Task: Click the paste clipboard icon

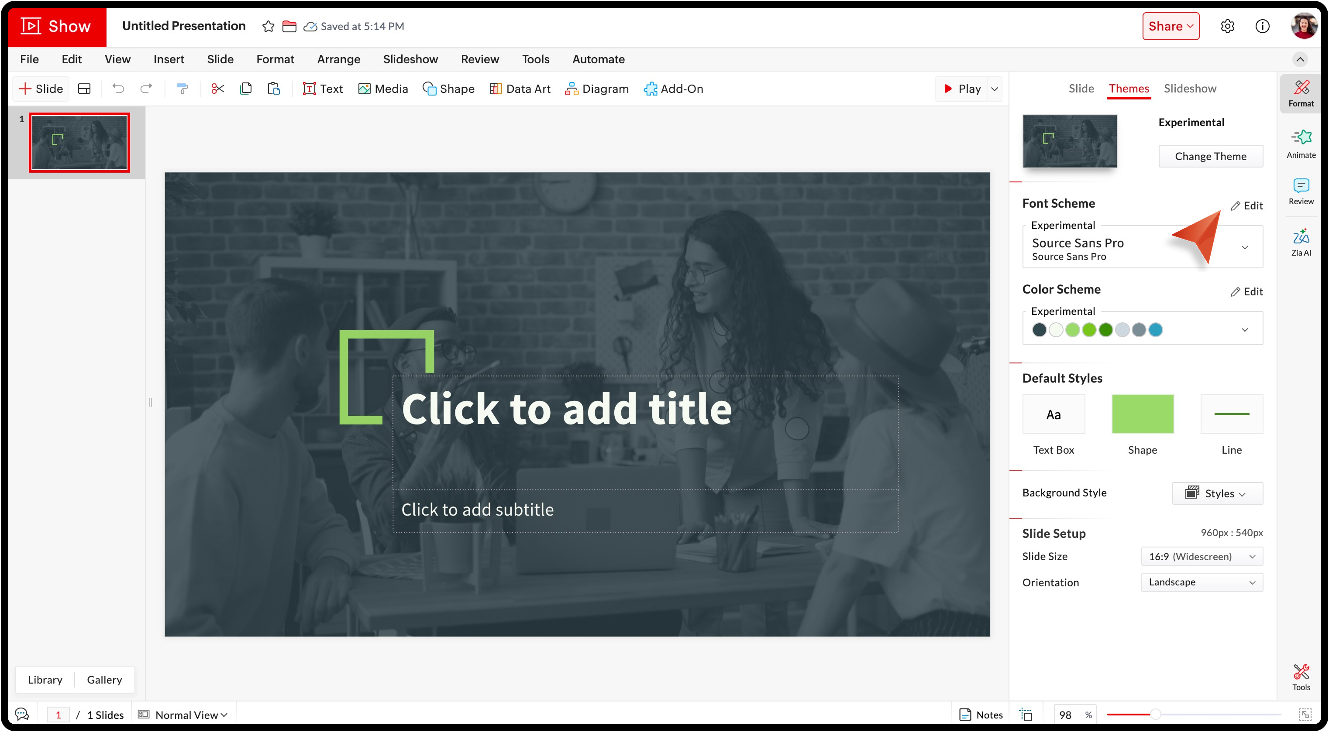Action: (x=273, y=89)
